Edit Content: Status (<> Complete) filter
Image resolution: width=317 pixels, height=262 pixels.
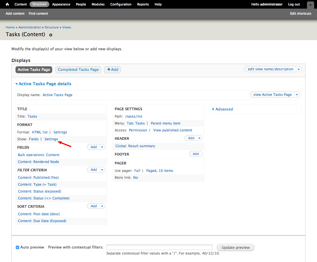click(44, 198)
